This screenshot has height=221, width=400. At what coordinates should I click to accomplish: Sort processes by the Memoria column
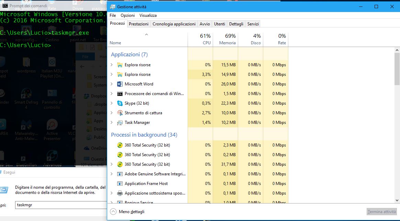(227, 39)
